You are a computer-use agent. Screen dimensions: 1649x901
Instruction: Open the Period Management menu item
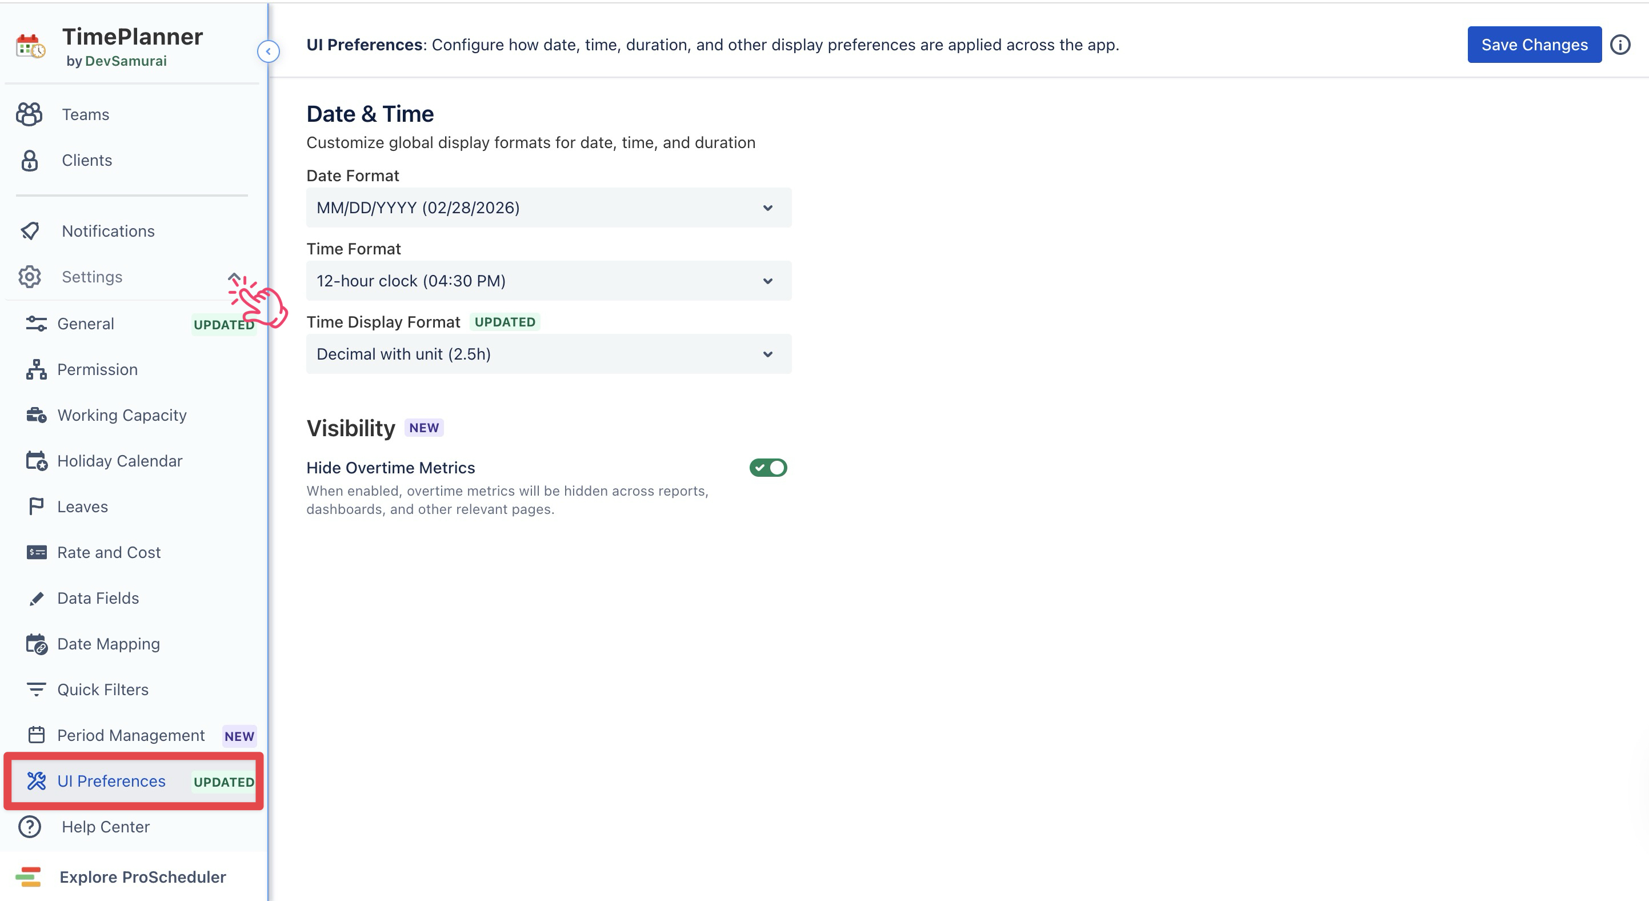(x=131, y=736)
